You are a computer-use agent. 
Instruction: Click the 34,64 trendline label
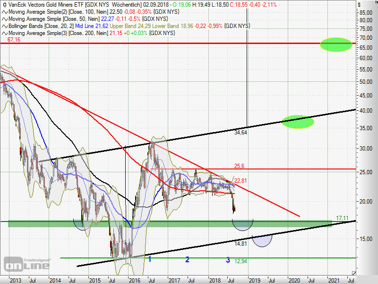[241, 133]
